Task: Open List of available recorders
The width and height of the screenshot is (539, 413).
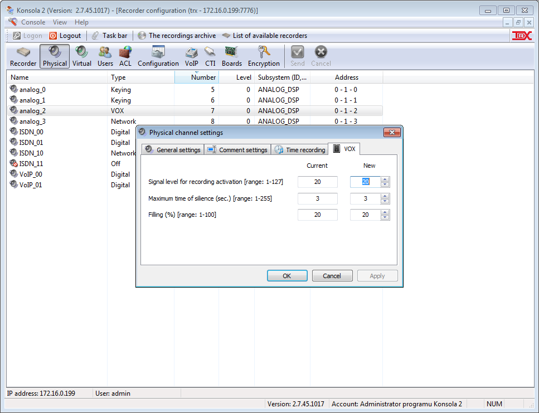Action: point(264,36)
